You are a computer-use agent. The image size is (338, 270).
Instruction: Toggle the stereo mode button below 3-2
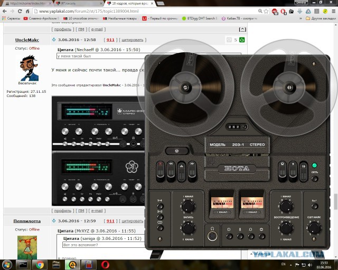point(160,227)
